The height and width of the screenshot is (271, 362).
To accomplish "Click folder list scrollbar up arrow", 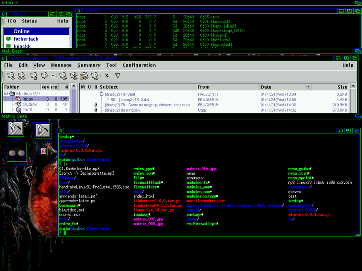I will [74, 86].
